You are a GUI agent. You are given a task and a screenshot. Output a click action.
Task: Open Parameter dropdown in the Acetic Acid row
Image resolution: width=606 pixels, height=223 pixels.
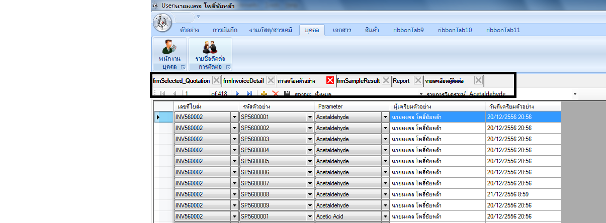click(x=385, y=216)
